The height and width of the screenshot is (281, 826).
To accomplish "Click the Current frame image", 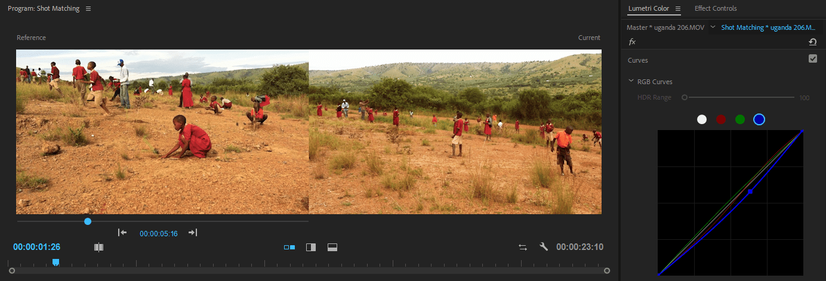I will 455,131.
